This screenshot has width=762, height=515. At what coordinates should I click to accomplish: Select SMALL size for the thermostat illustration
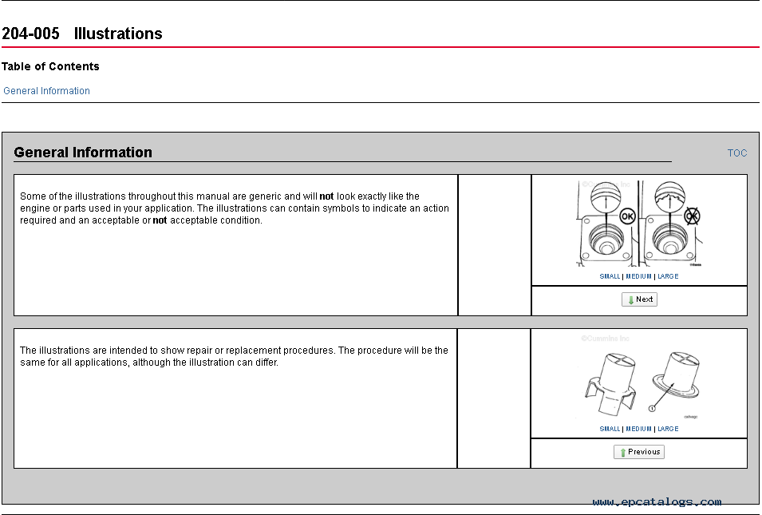tap(610, 429)
